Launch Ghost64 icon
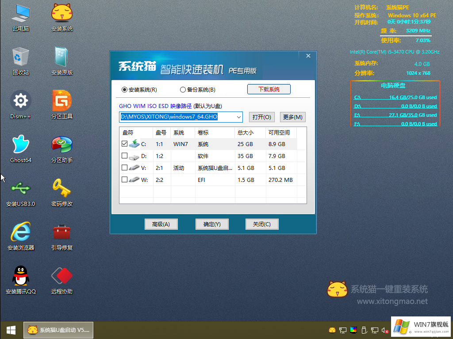 (20, 149)
